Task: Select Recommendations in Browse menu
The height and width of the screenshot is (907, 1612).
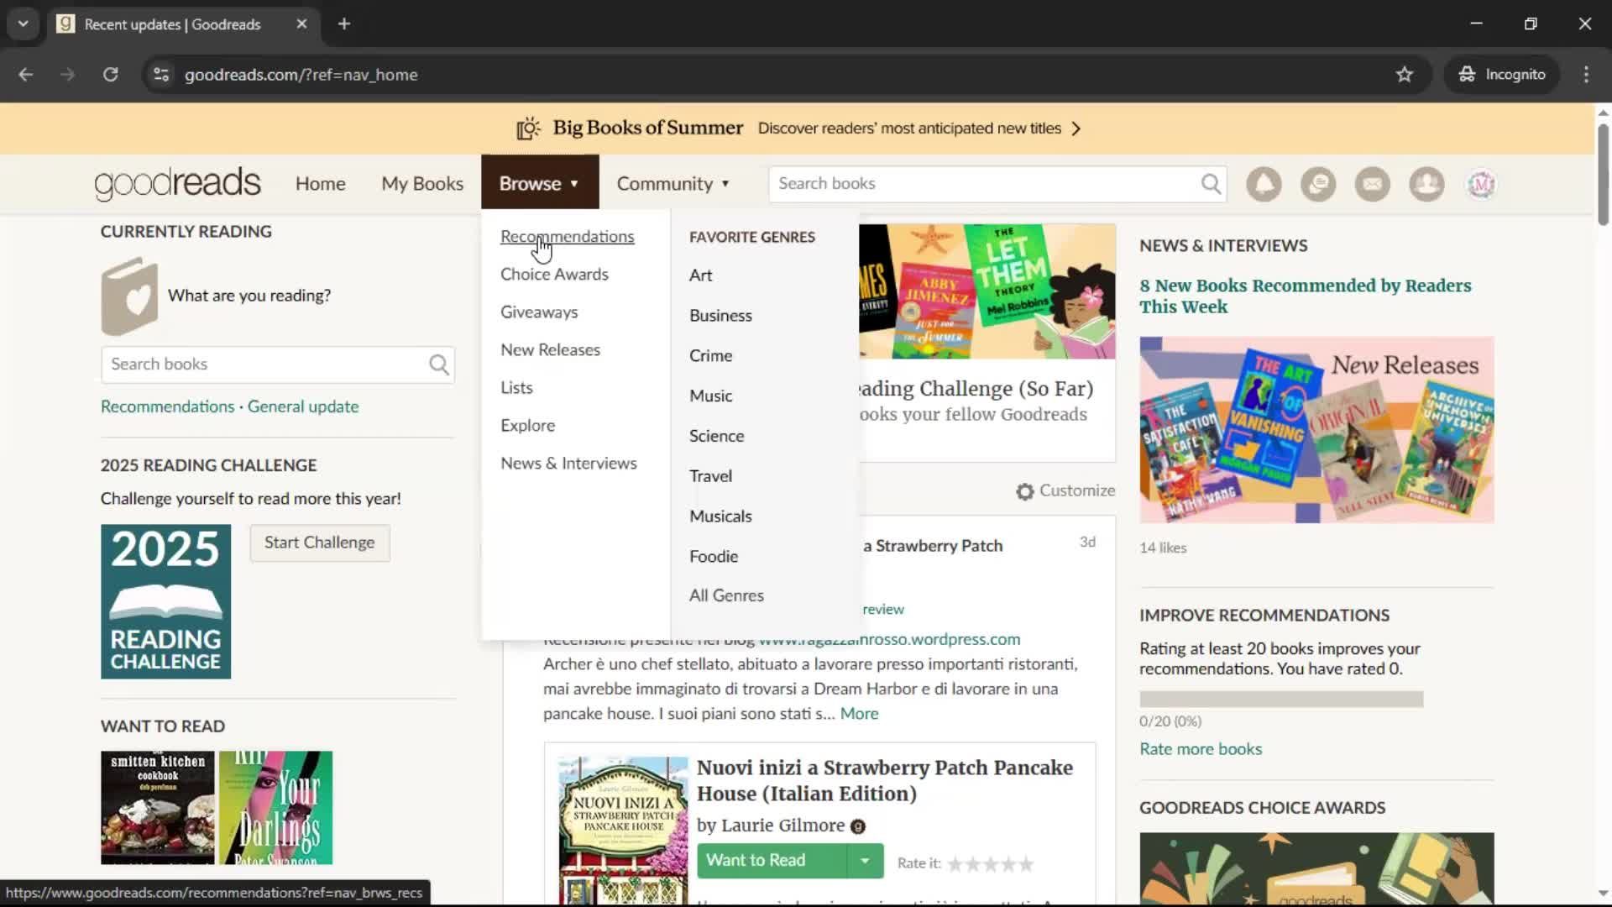Action: [568, 237]
